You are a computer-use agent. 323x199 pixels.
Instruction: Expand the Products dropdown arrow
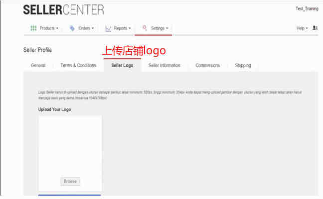click(57, 28)
